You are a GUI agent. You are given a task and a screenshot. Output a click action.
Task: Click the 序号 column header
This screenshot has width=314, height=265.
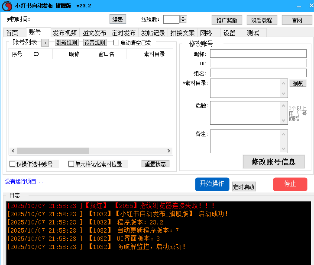click(x=20, y=54)
